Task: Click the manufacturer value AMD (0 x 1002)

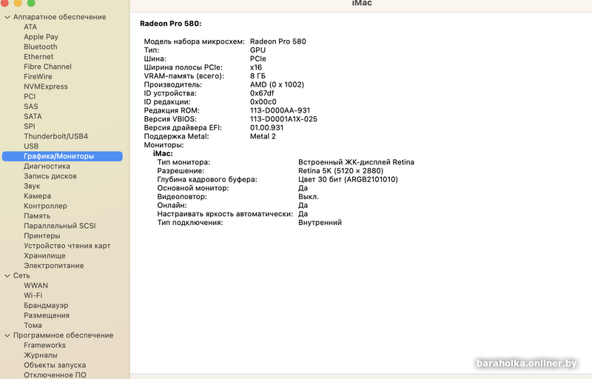Action: 277,84
